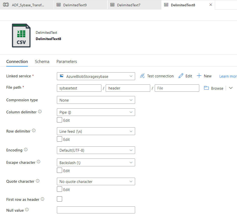Enable Edit checkbox under Escape character

(x=60, y=170)
